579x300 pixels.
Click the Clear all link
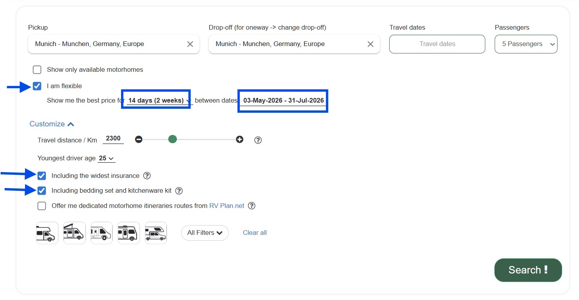pos(255,233)
